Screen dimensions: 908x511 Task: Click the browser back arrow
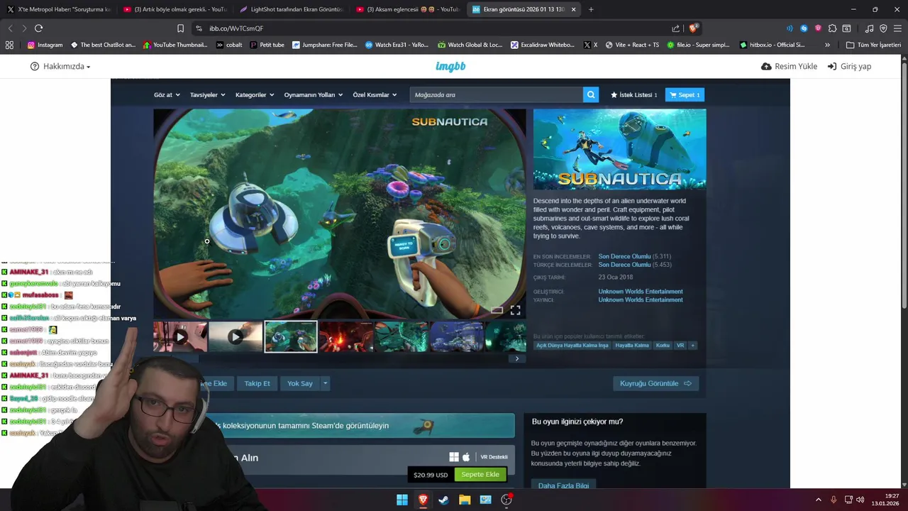[10, 28]
